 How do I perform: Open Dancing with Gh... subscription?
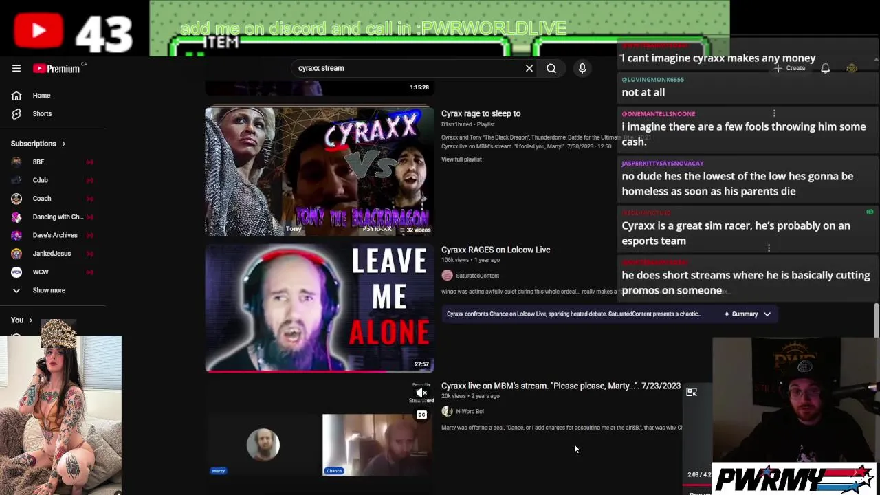tap(58, 217)
